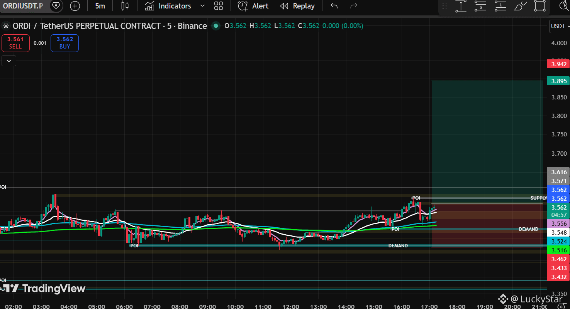Click the 3.750 price scale label
Image resolution: width=570 pixels, height=309 pixels.
coord(559,134)
